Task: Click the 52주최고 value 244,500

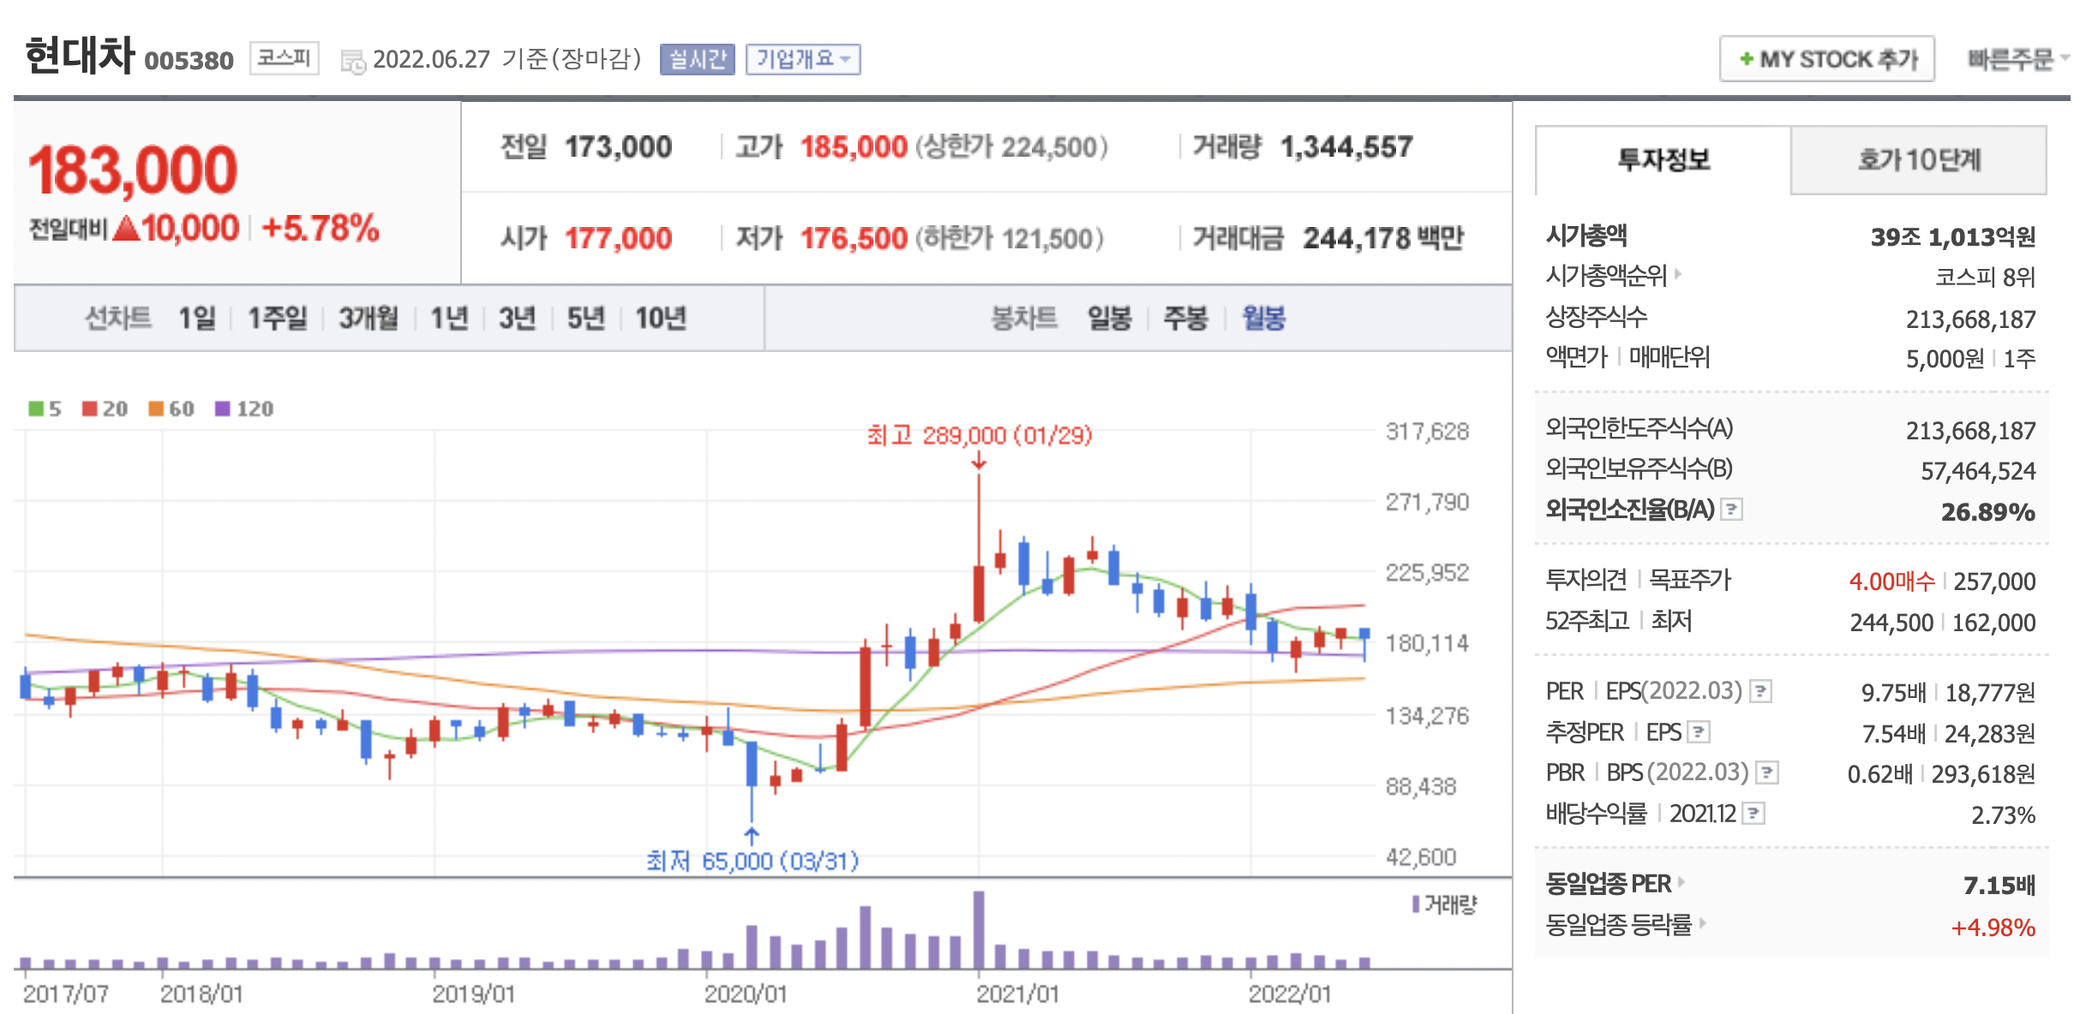Action: (1891, 623)
